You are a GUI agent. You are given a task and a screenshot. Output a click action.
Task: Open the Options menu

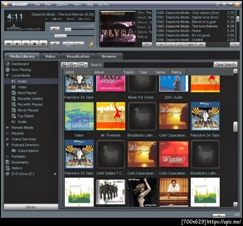62,4
